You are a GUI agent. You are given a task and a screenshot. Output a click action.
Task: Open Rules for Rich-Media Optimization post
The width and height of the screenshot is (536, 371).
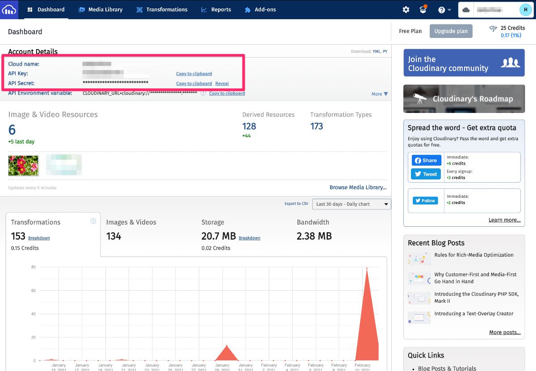[474, 255]
